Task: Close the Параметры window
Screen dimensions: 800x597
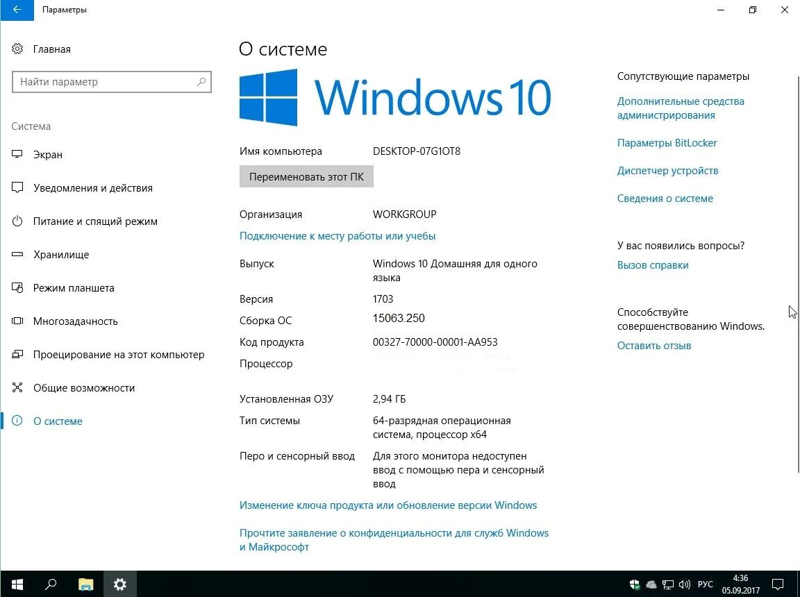Action: [x=784, y=10]
